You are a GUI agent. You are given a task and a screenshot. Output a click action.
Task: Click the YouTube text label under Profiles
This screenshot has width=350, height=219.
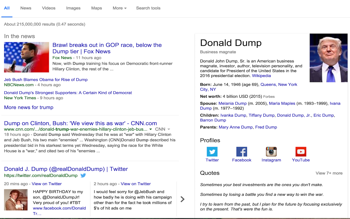301,160
